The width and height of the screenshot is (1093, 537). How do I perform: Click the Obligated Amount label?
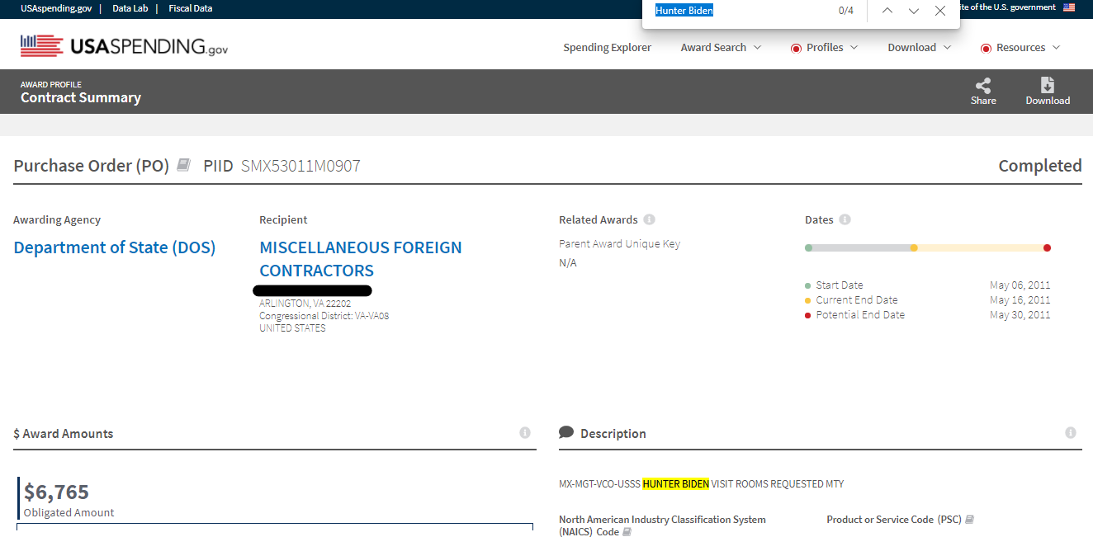(x=69, y=513)
